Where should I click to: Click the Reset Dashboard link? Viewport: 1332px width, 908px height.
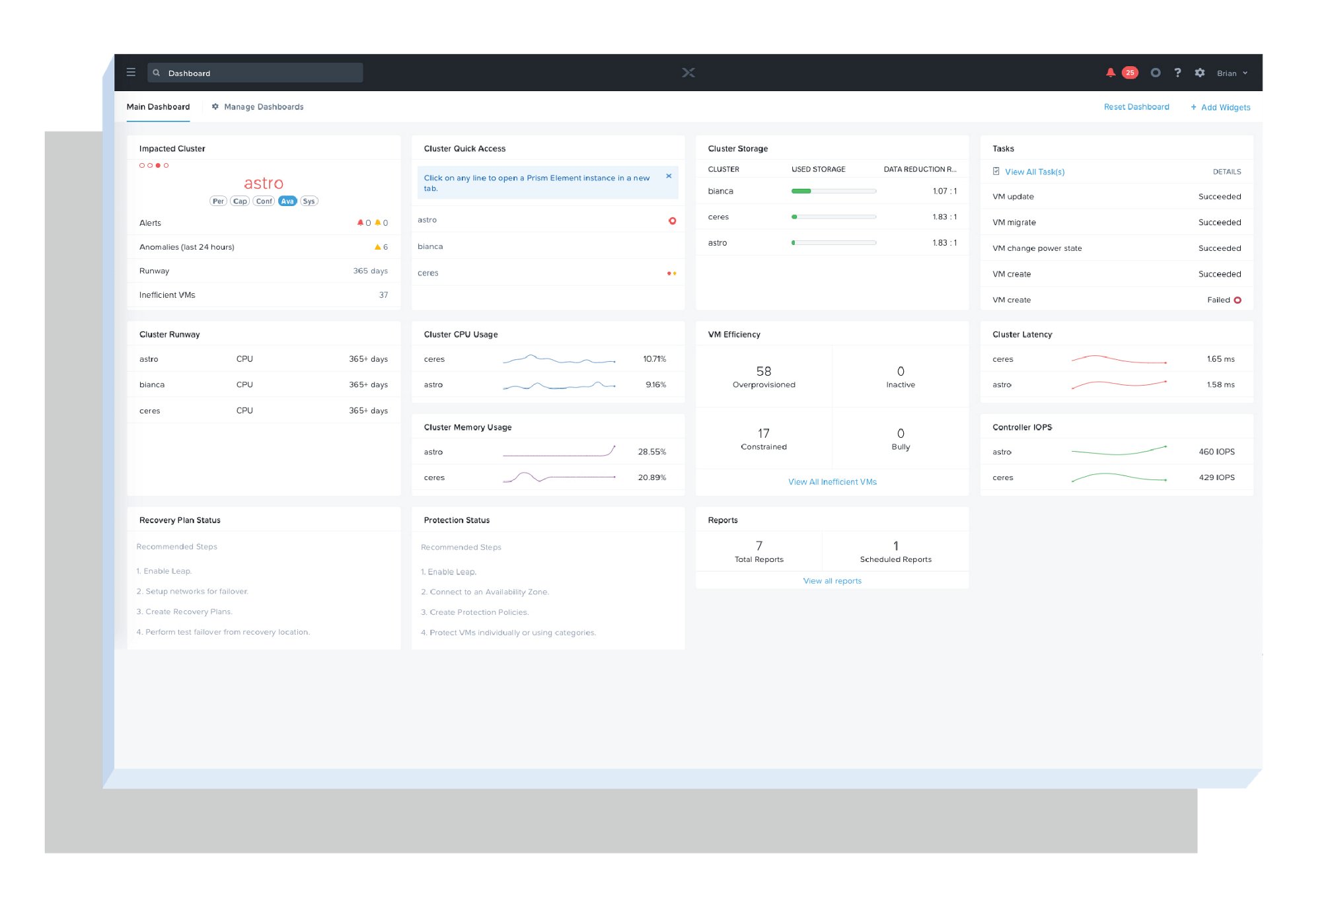(x=1136, y=107)
